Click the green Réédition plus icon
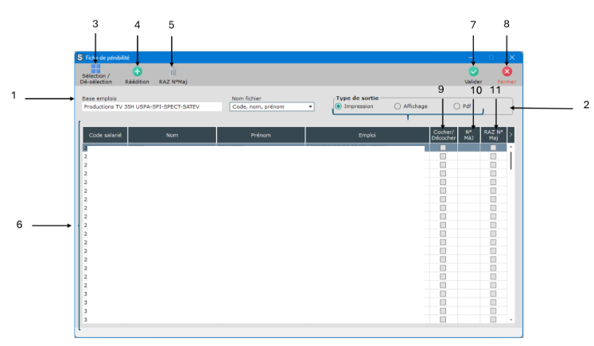Image resolution: width=594 pixels, height=346 pixels. point(137,71)
